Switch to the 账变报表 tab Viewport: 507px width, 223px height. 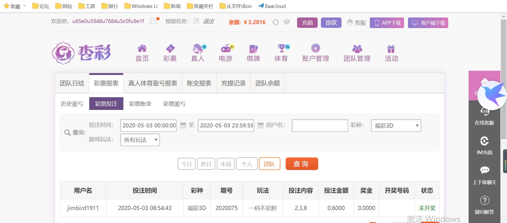click(199, 83)
